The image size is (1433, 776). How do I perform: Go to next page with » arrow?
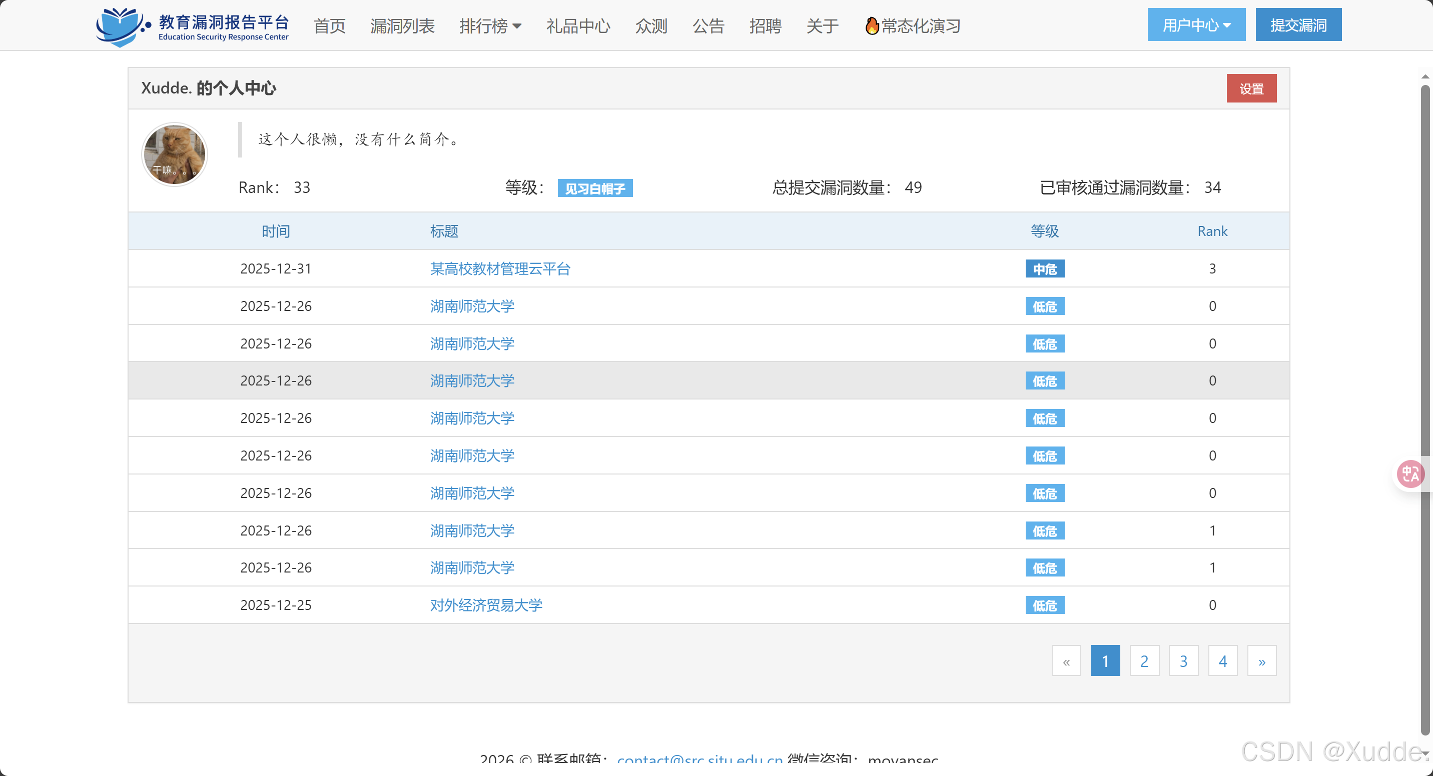point(1261,661)
